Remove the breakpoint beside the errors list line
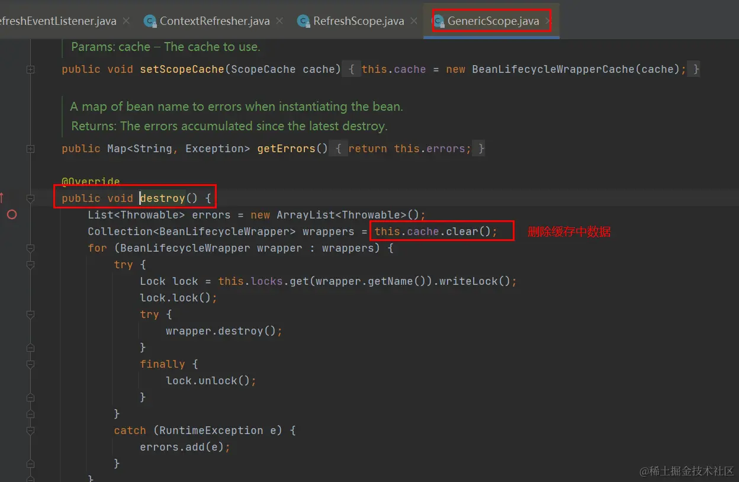 (12, 214)
